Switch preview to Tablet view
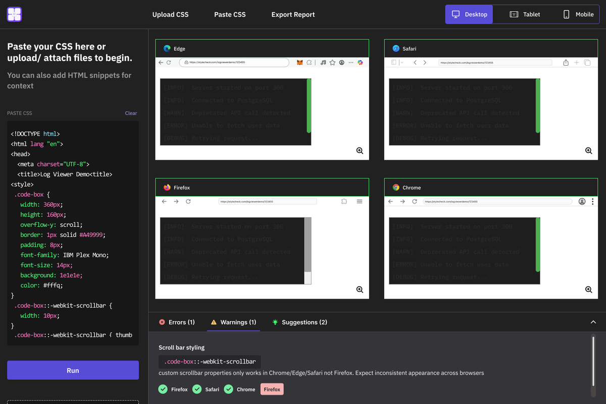 click(525, 14)
